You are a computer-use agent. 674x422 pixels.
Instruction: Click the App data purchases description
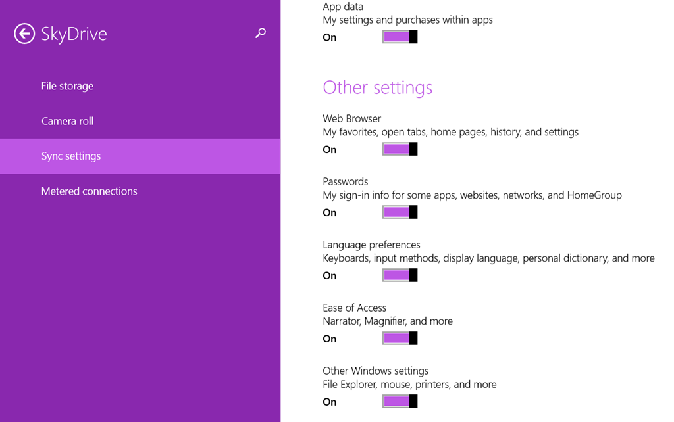point(407,20)
